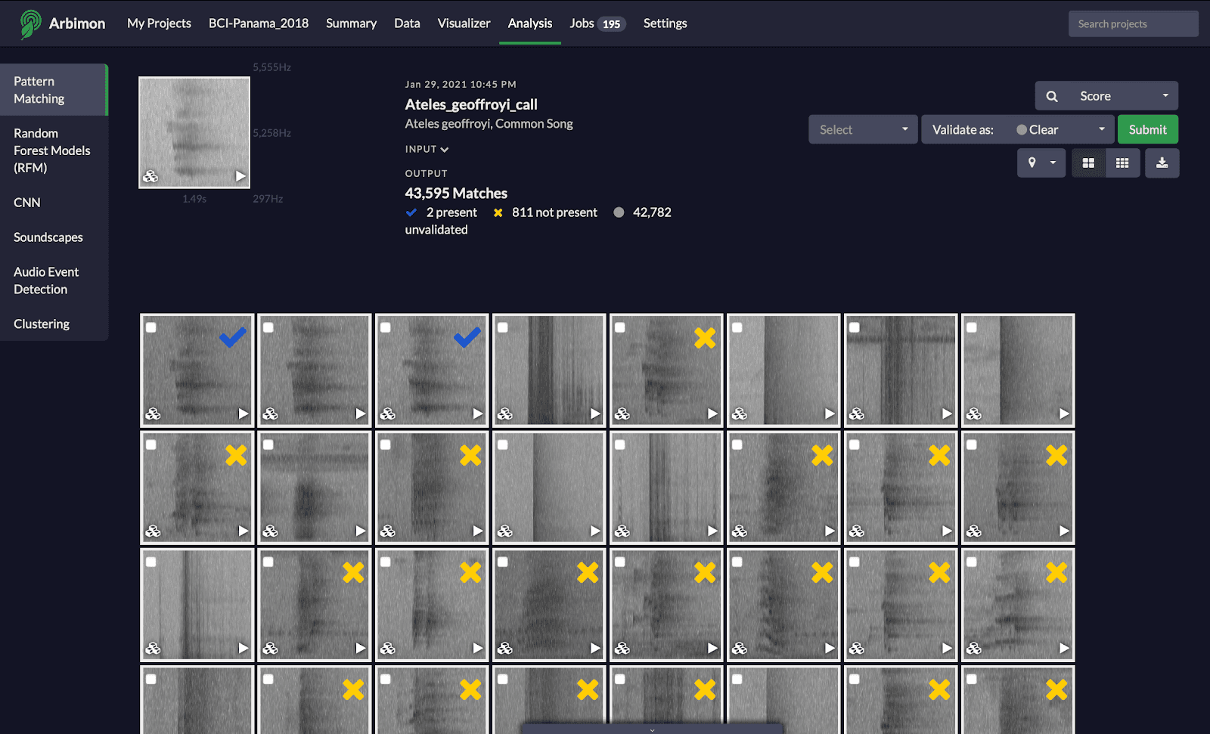The width and height of the screenshot is (1210, 734).
Task: Click boxes icon on second tile, second row
Action: tap(270, 531)
